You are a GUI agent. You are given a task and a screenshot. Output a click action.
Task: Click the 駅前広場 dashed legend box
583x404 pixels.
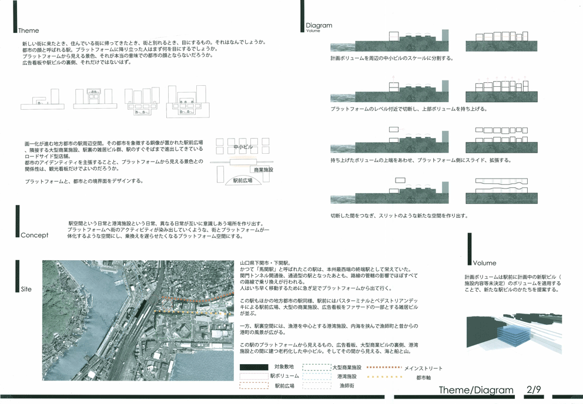coord(254,386)
